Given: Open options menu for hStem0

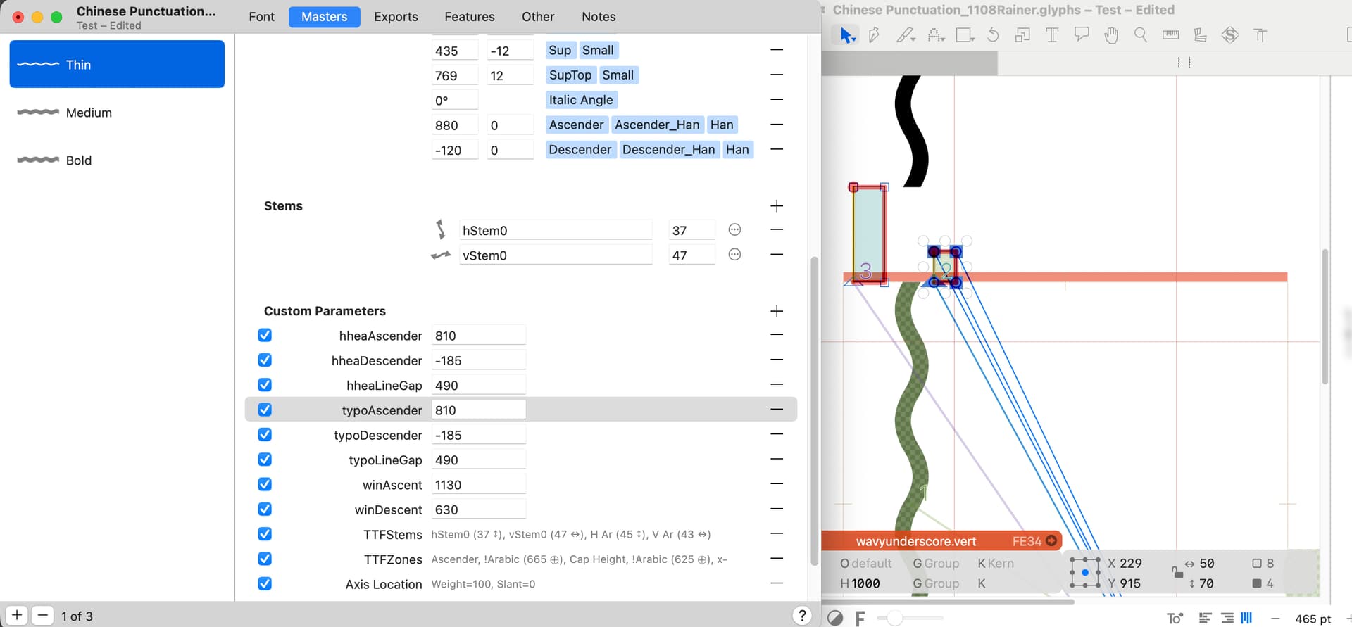Looking at the screenshot, I should click(734, 230).
